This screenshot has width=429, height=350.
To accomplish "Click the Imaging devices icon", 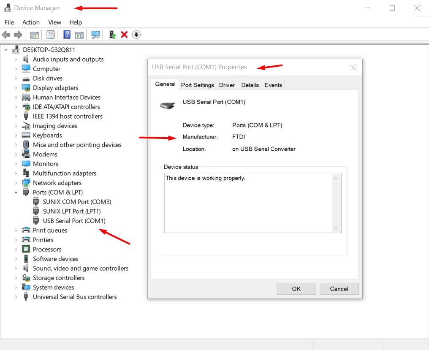I will click(x=26, y=126).
